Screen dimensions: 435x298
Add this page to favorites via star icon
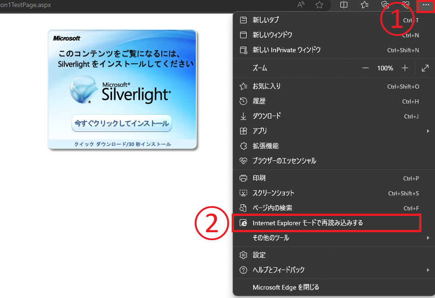point(319,5)
